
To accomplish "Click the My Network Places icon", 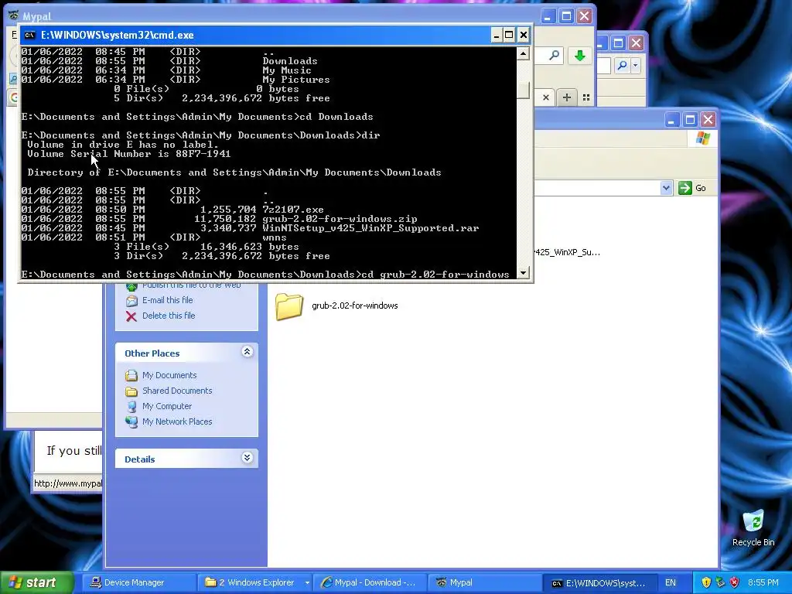I will [x=131, y=422].
